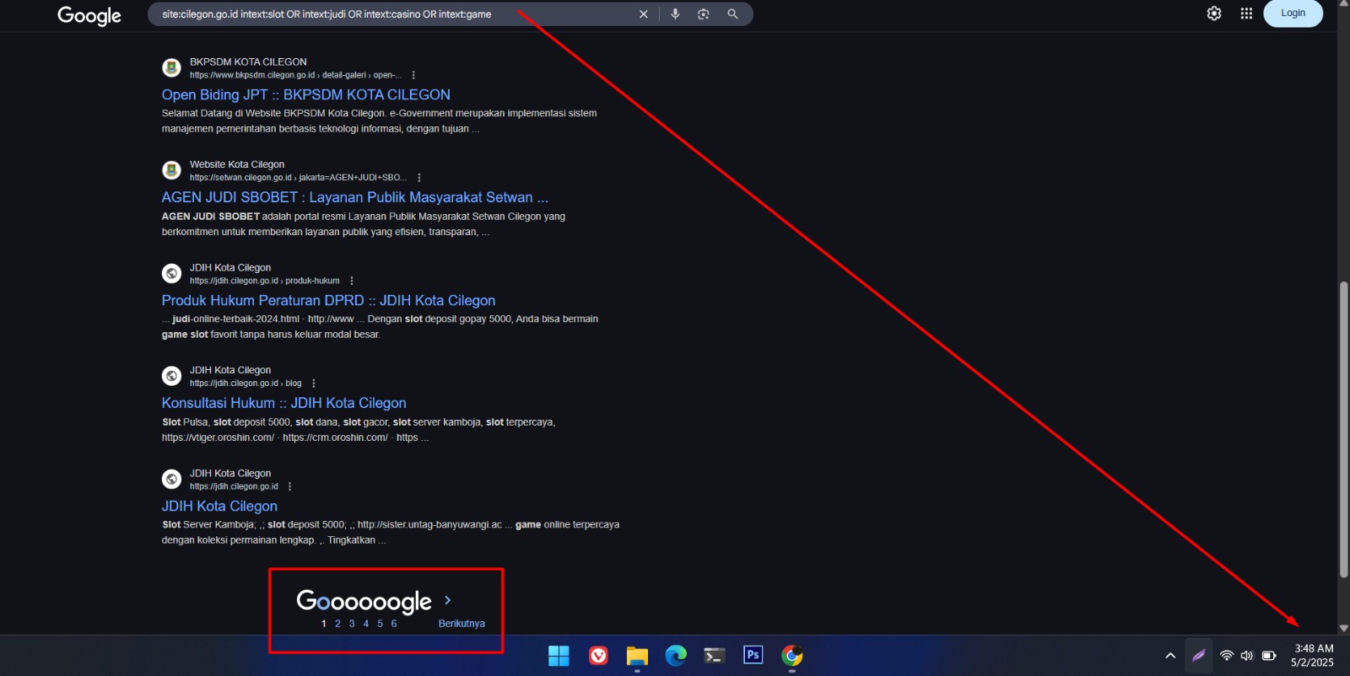Viewport: 1350px width, 676px height.
Task: Click the magnifying glass search icon
Action: coord(732,14)
